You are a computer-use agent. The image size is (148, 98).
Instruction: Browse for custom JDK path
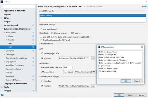tap(93, 58)
